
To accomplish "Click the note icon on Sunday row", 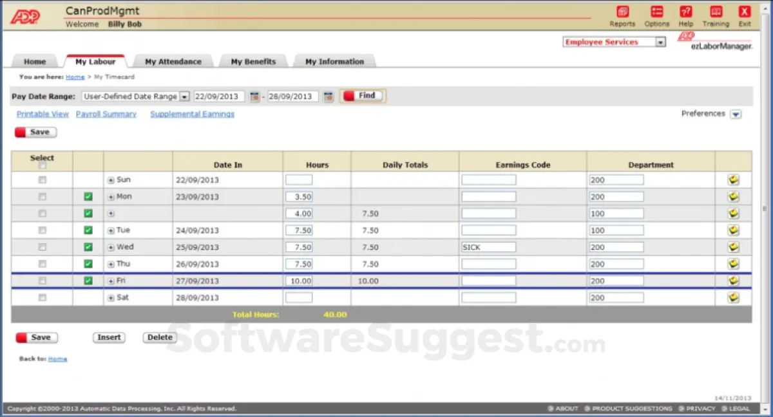I will pyautogui.click(x=733, y=180).
